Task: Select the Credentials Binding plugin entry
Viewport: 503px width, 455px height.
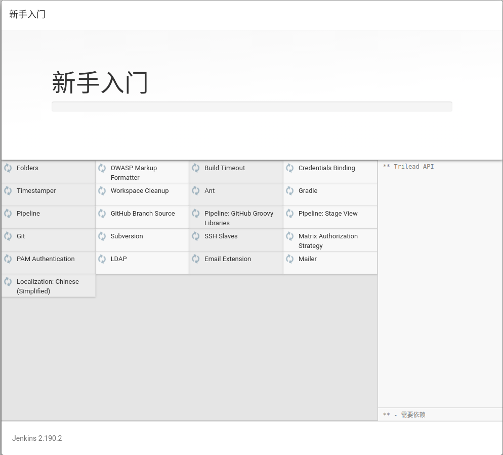Action: click(x=326, y=168)
